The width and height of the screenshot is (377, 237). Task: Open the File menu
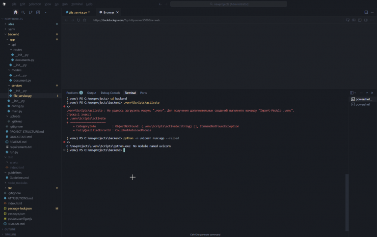click(x=14, y=4)
